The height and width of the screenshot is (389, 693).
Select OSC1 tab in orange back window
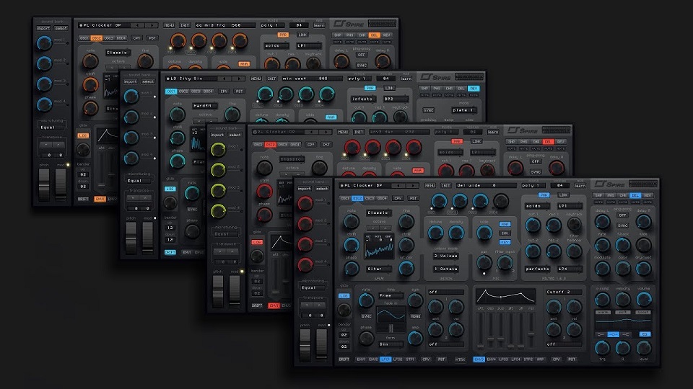pyautogui.click(x=84, y=38)
